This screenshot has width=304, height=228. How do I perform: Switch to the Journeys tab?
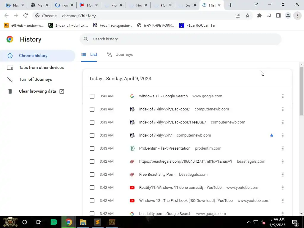[120, 55]
